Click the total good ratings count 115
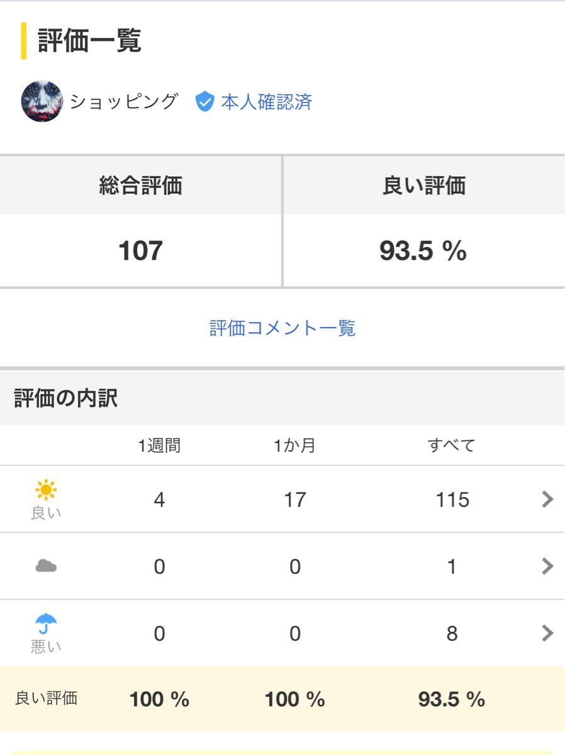 (x=452, y=500)
